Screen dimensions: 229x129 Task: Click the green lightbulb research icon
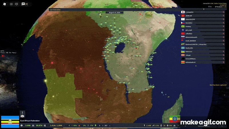(x=96, y=125)
